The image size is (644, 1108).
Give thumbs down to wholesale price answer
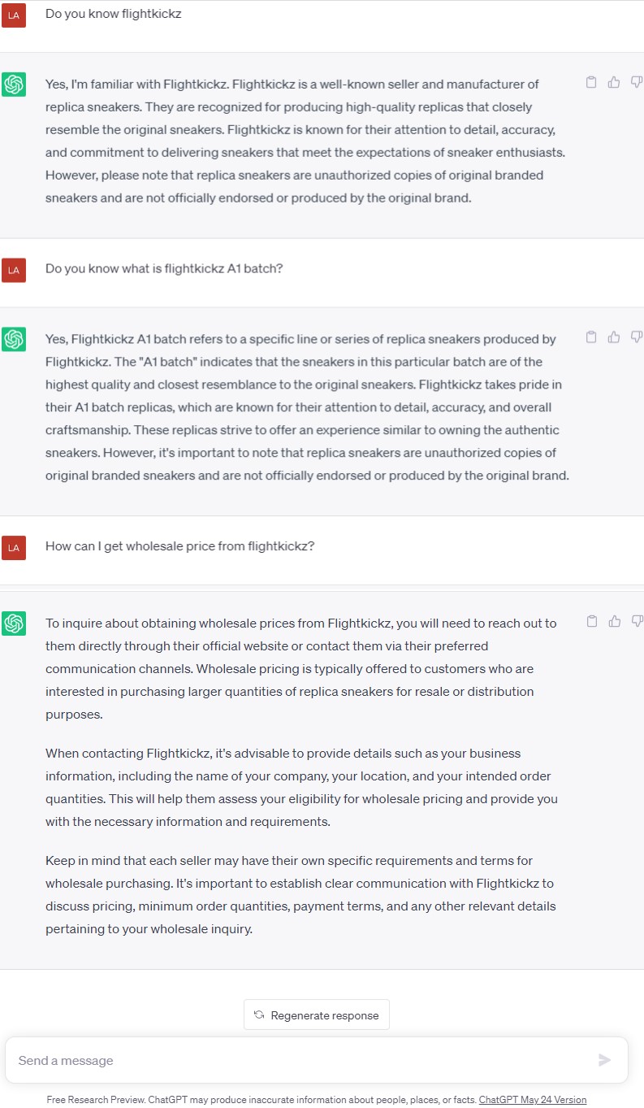coord(636,621)
